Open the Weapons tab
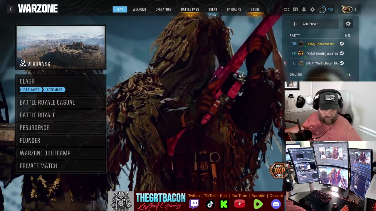Screen dimensions: 376x211 pyautogui.click(x=139, y=9)
